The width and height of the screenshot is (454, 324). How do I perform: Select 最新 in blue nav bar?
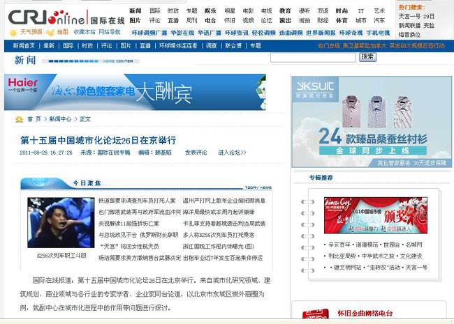[49, 45]
